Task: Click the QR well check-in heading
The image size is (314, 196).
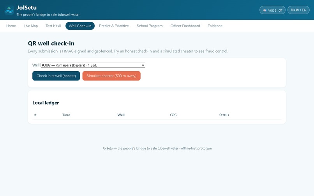Action: coord(51,43)
